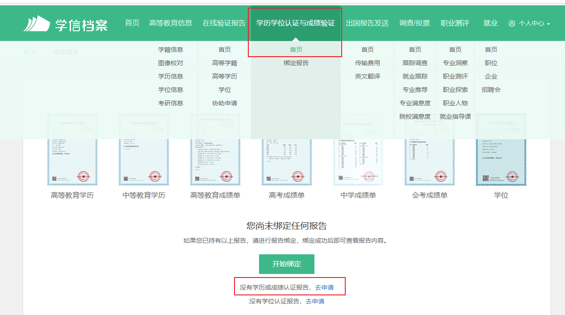565x315 pixels.
Task: Select 绑定报告 in the dropdown menu
Action: click(296, 63)
